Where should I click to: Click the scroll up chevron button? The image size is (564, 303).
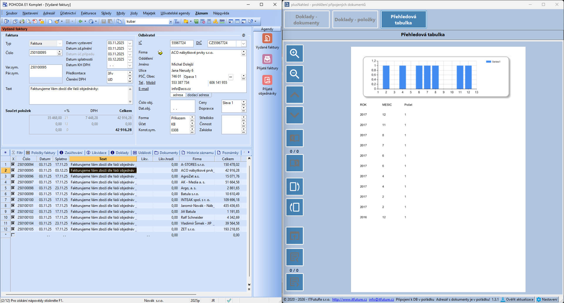click(x=294, y=95)
